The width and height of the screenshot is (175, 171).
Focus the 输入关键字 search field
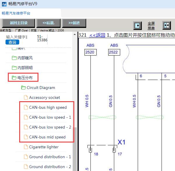(x=17, y=37)
